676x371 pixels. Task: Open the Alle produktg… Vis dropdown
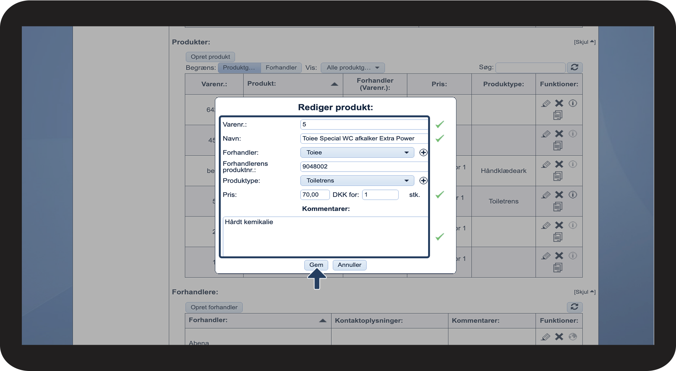pos(353,68)
